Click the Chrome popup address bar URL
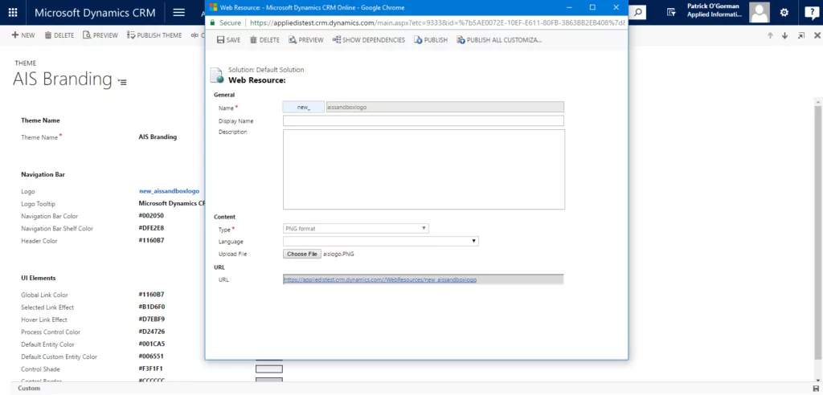 438,23
